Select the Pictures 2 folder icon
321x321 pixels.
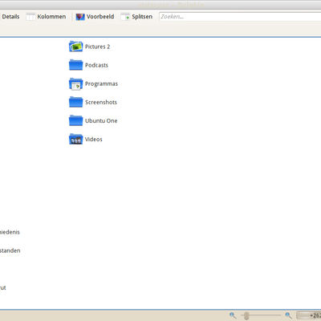point(75,47)
